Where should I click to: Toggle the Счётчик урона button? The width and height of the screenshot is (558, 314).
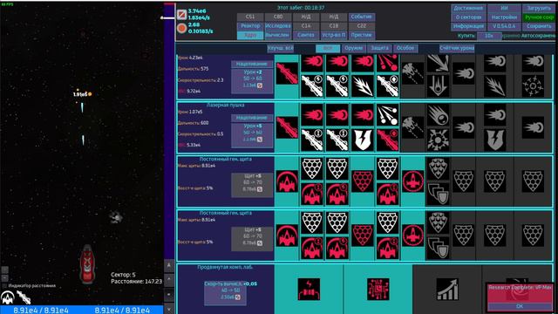457,48
